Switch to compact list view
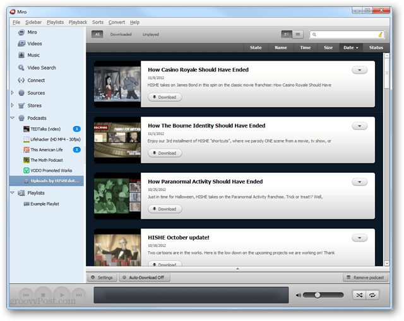Image resolution: width=404 pixels, height=321 pixels. tap(298, 34)
